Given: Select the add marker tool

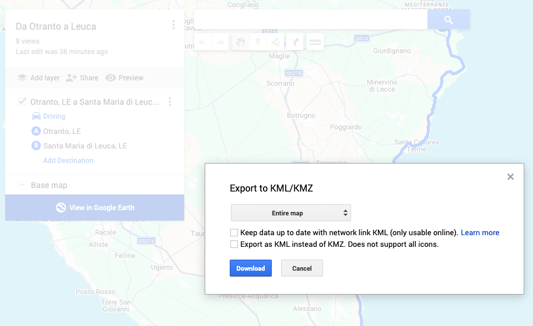Looking at the screenshot, I should pyautogui.click(x=258, y=42).
